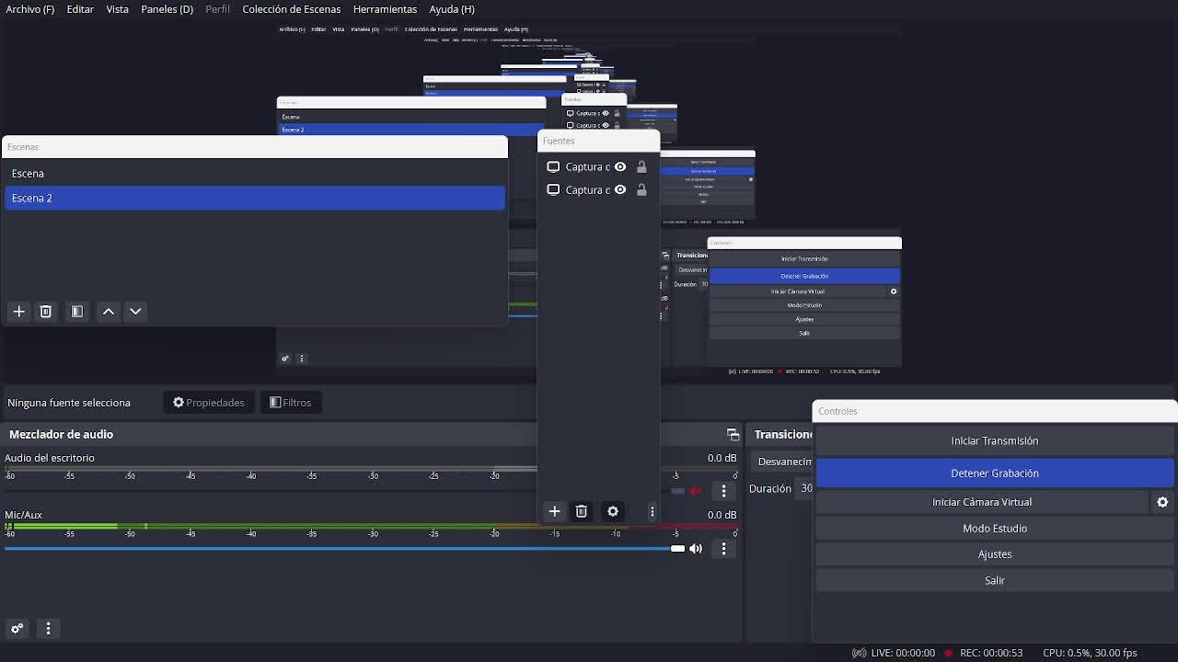Click the Controles panel title bar
This screenshot has height=662, width=1178.
pyautogui.click(x=995, y=411)
